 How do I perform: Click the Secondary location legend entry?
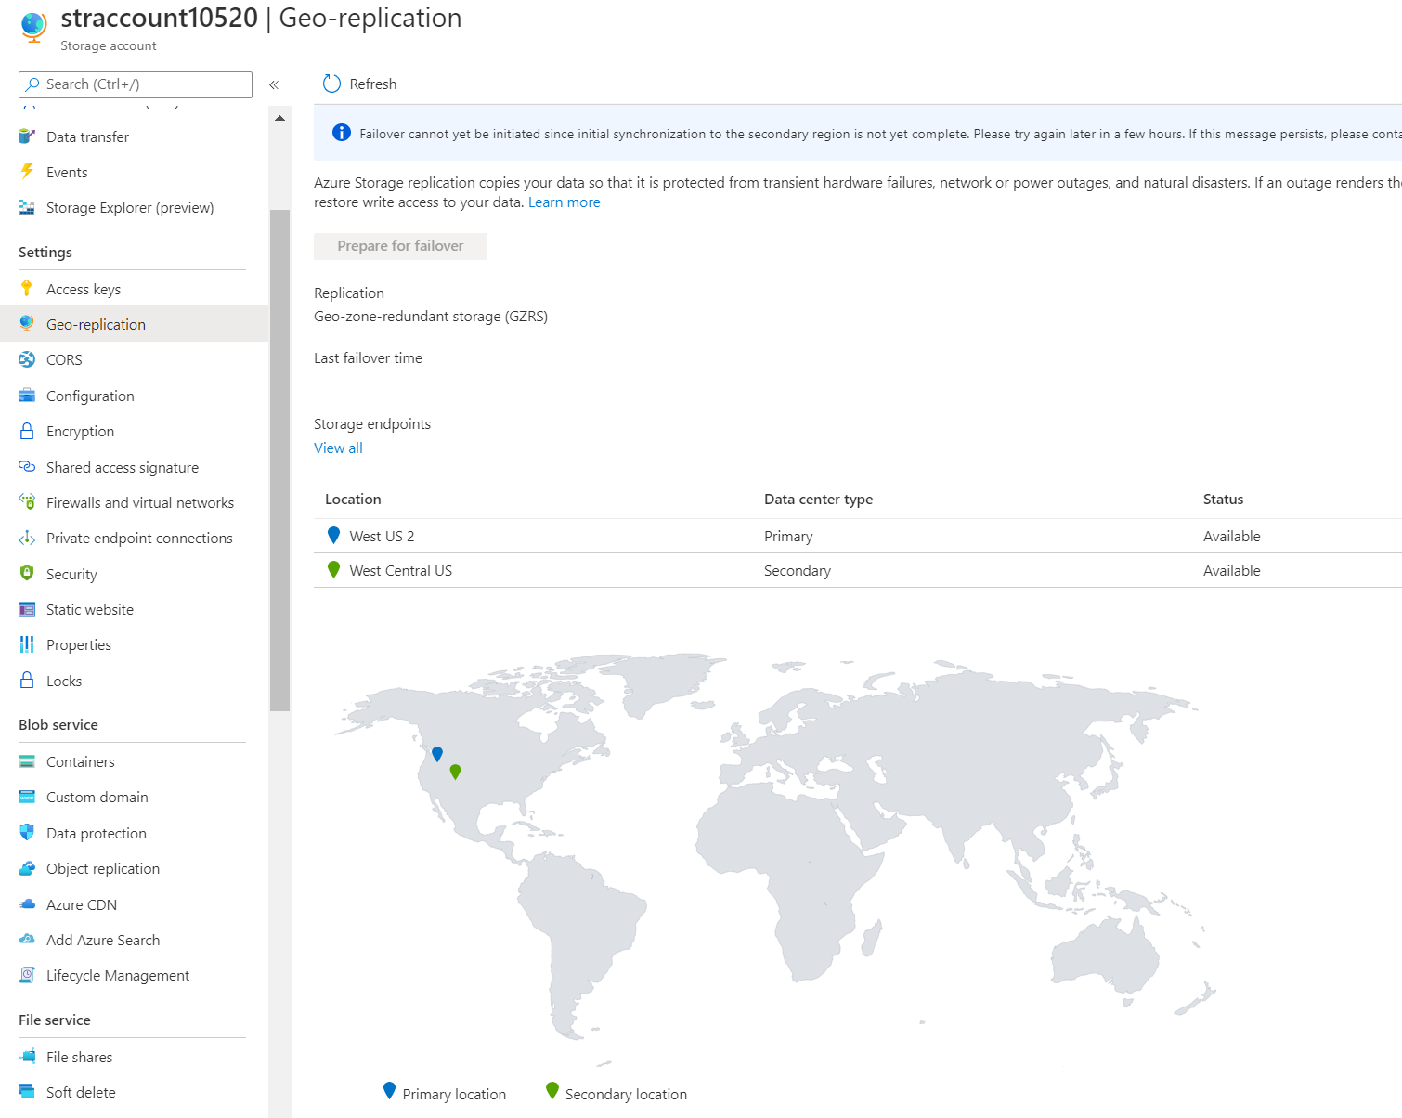click(x=617, y=1093)
